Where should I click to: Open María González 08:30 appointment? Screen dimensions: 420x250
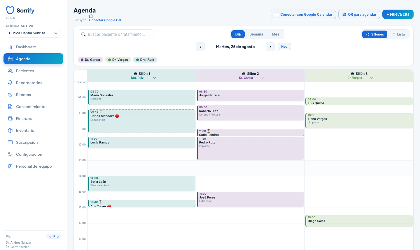point(142,97)
